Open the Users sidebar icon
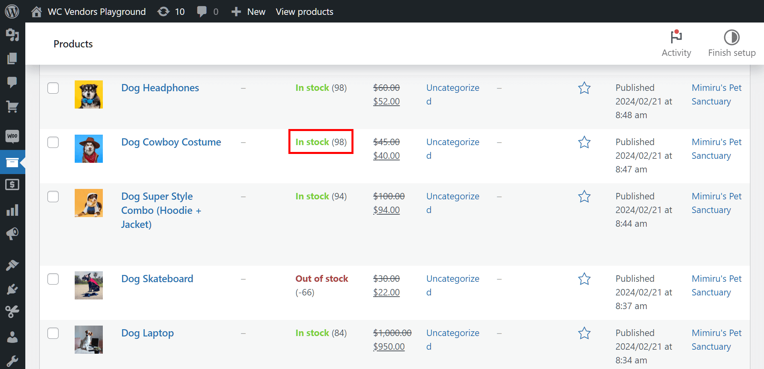764x369 pixels. click(x=12, y=337)
